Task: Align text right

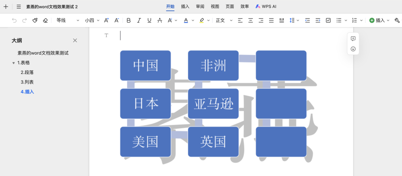Action: pos(261,20)
